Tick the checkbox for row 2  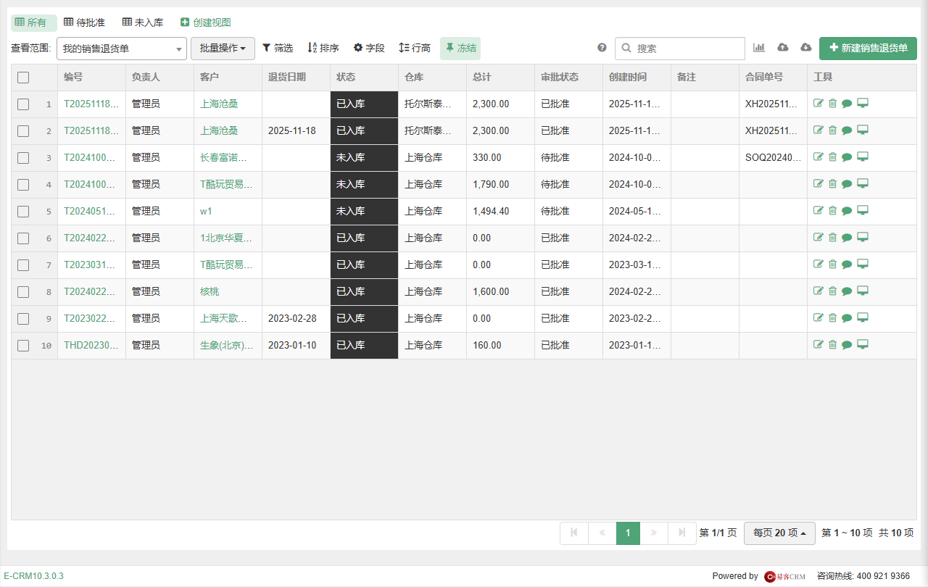(x=23, y=131)
